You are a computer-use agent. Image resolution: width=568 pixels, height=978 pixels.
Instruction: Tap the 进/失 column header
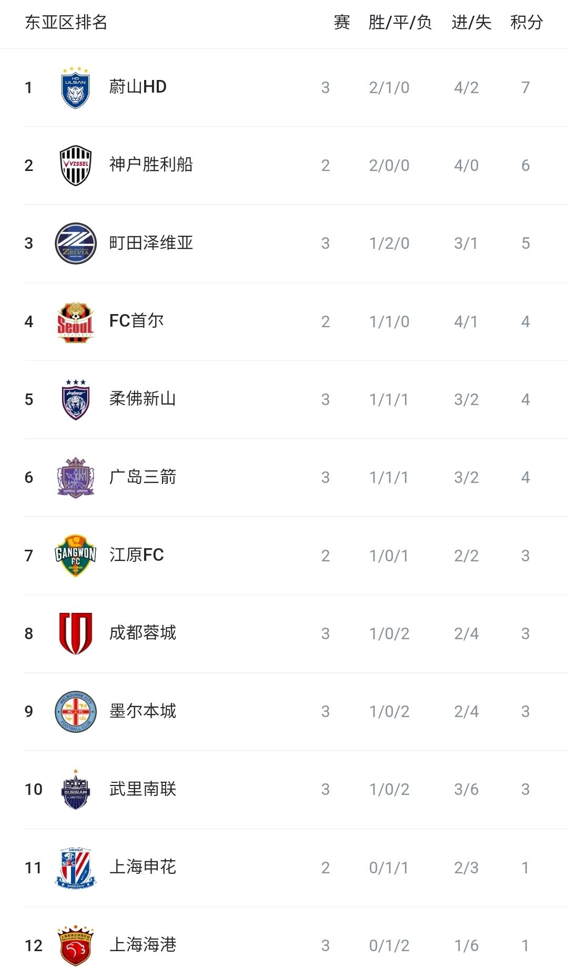coord(471,23)
